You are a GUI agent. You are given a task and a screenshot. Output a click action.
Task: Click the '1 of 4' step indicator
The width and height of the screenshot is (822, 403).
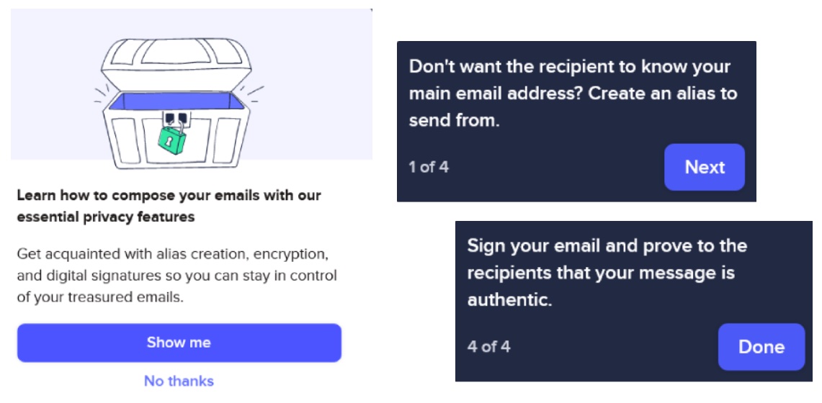429,168
